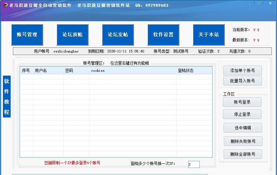The image size is (277, 175).
Task: Minimize the application window
Action: click(x=250, y=4)
